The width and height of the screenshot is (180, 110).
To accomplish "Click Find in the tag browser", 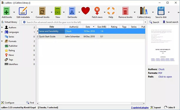I will [30, 103].
